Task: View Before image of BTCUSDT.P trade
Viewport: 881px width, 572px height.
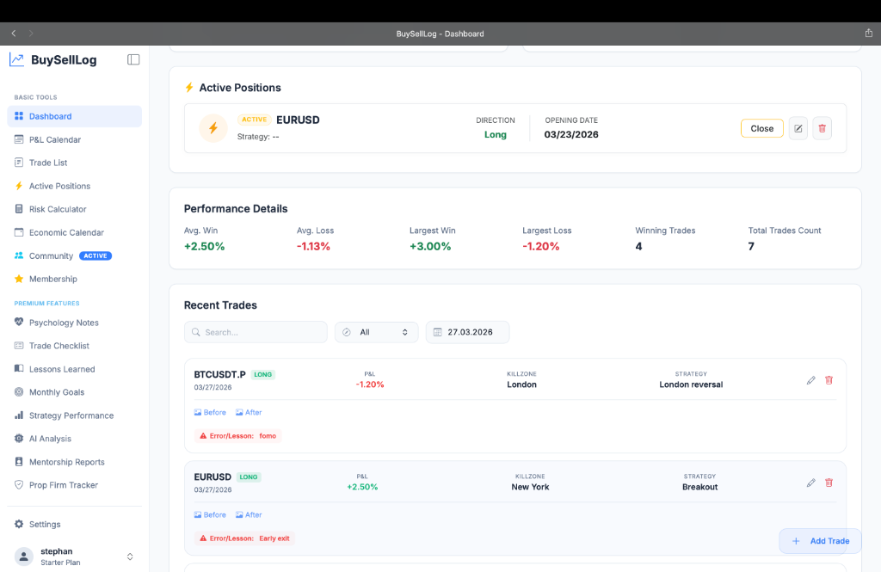Action: (210, 413)
